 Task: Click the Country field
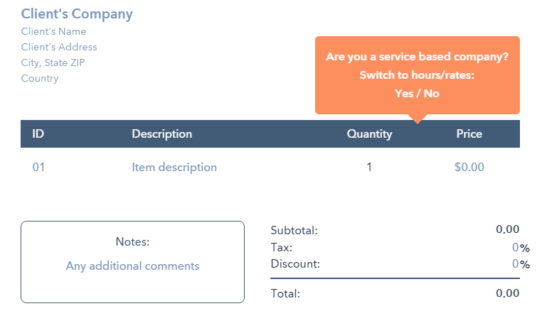point(40,78)
